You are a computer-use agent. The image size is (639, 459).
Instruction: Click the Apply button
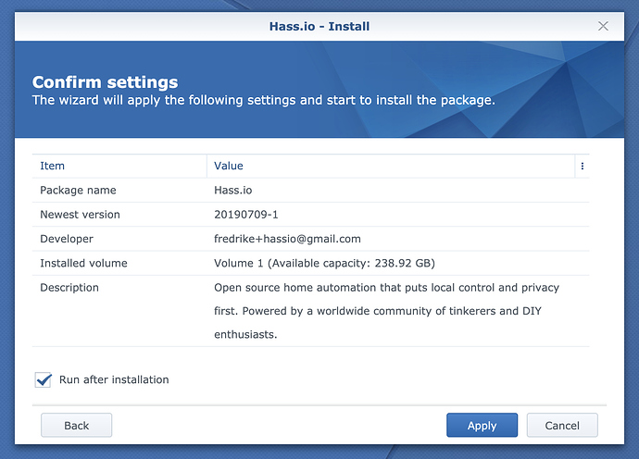click(482, 425)
